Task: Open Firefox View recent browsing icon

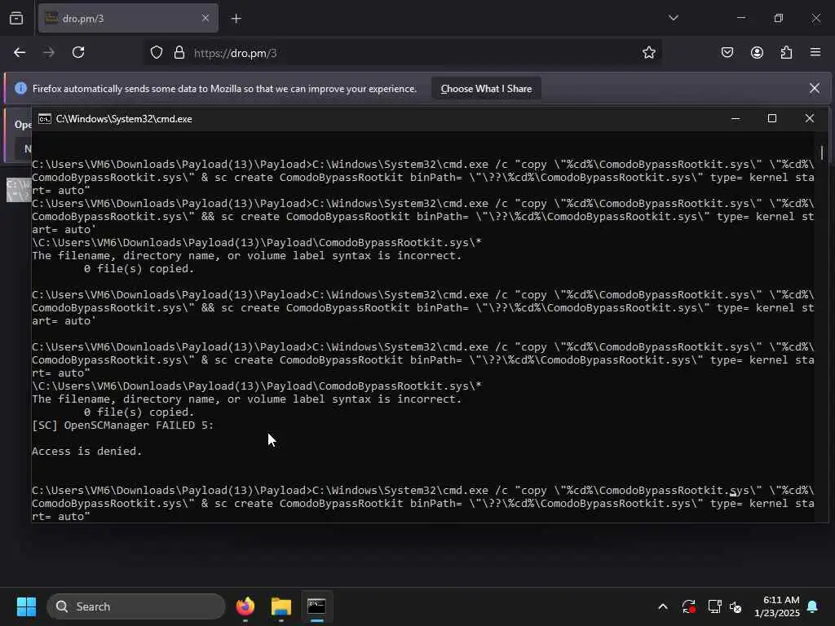Action: 16,18
